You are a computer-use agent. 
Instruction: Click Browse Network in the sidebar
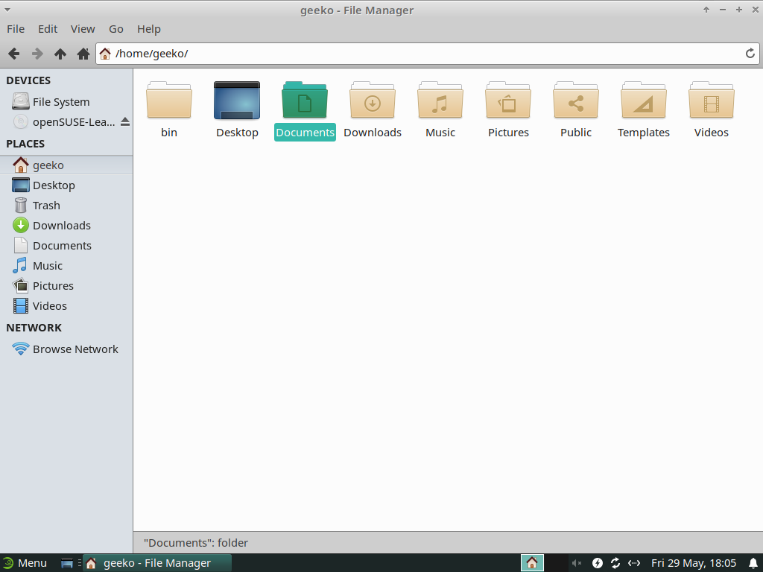click(75, 349)
